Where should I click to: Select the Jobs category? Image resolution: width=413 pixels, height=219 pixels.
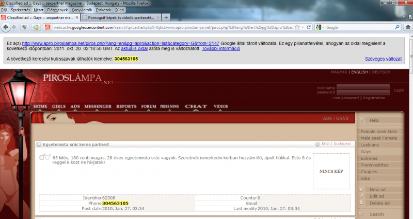(x=365, y=178)
